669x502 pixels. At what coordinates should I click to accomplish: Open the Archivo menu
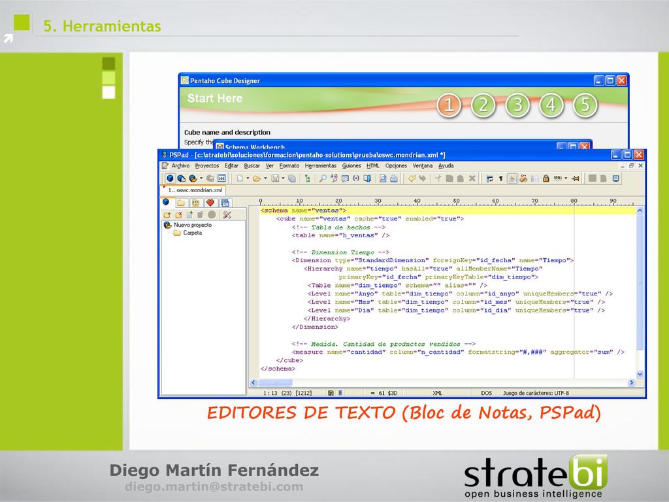[180, 165]
